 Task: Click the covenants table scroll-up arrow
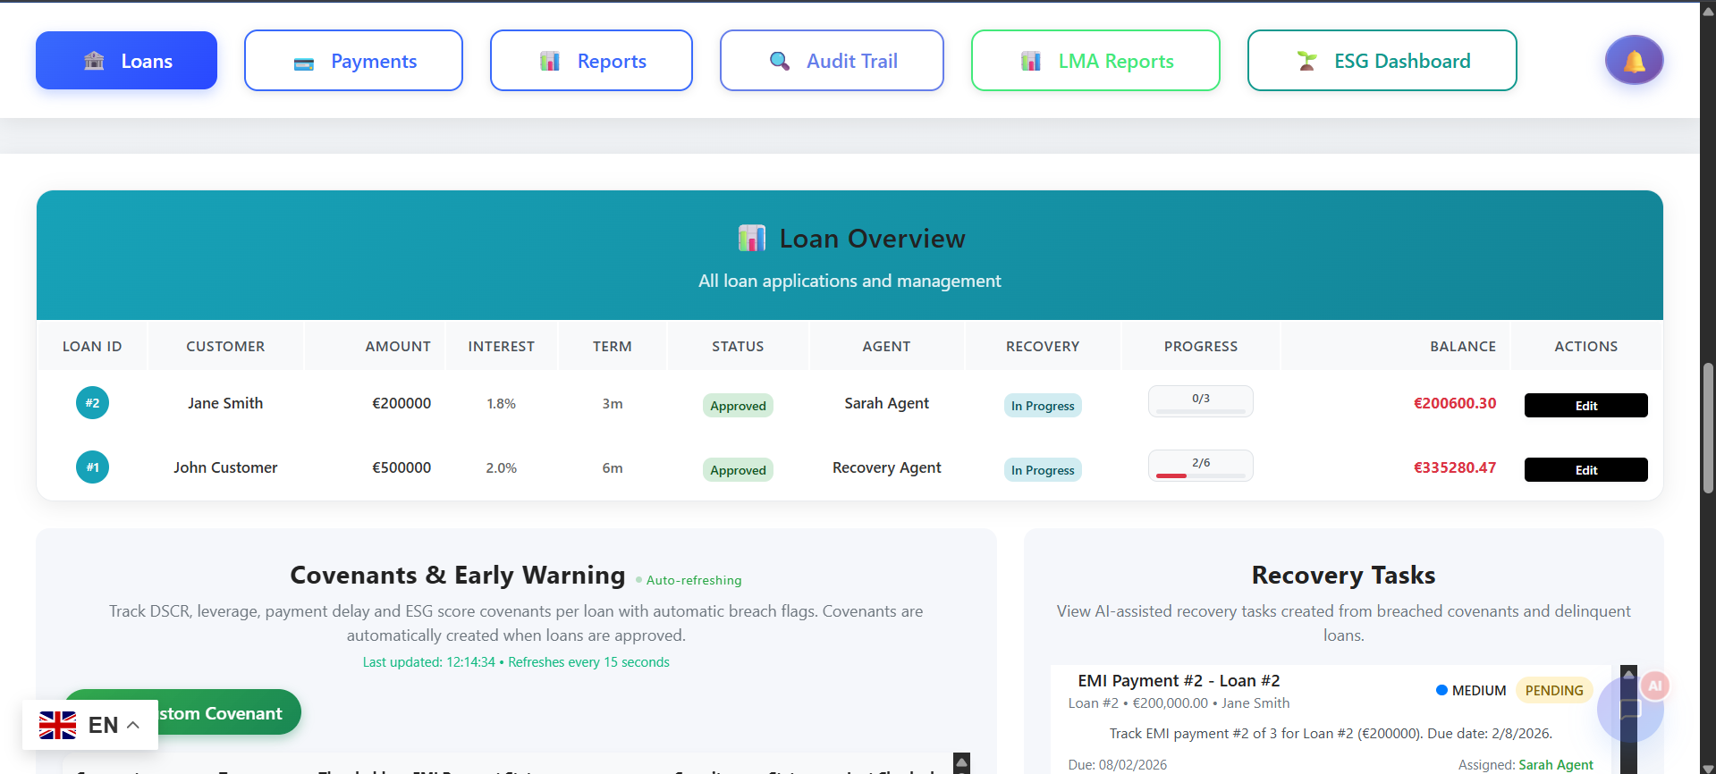(x=962, y=762)
